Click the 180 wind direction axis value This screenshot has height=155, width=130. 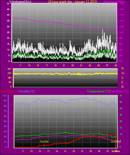click(x=9, y=78)
